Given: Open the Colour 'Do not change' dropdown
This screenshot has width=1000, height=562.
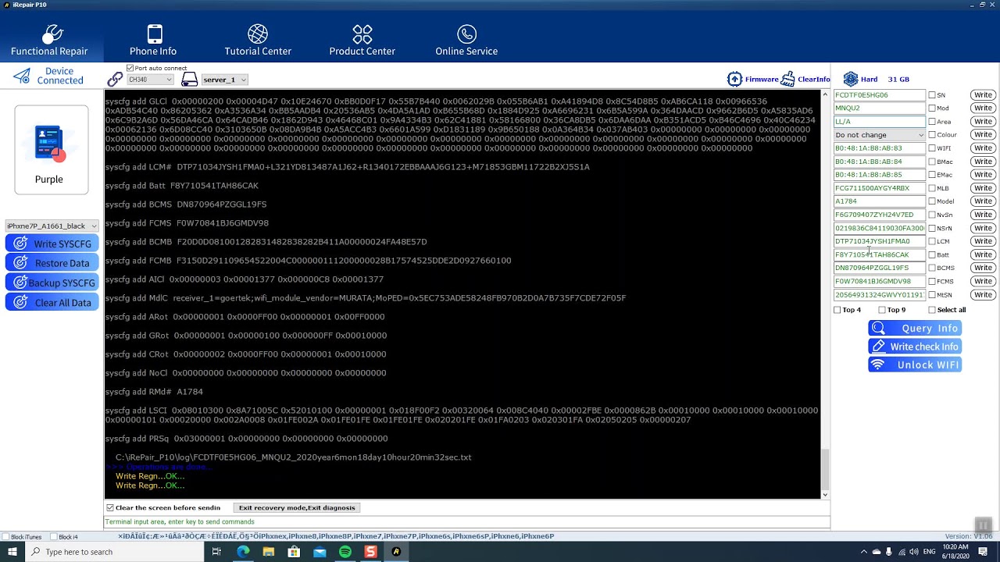Looking at the screenshot, I should point(879,135).
